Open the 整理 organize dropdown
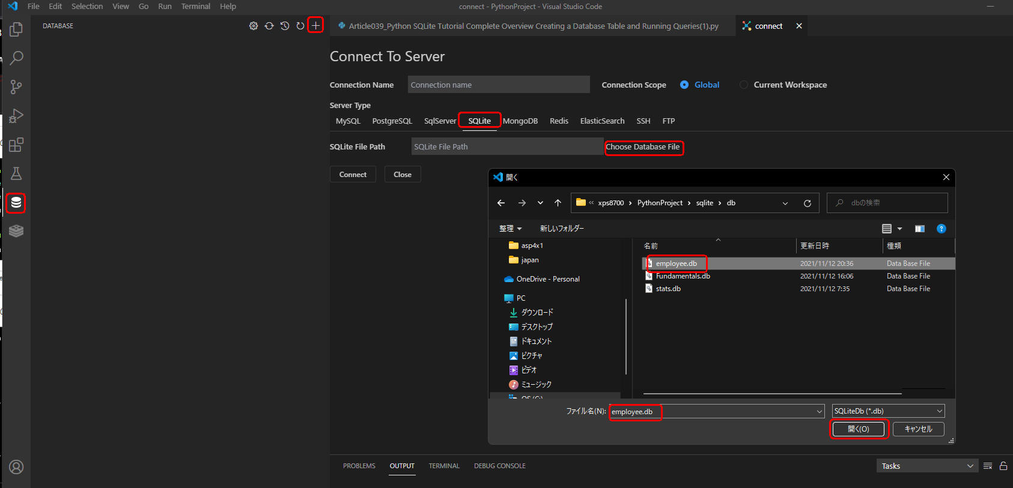Screen dimensions: 1013x488 (x=510, y=229)
